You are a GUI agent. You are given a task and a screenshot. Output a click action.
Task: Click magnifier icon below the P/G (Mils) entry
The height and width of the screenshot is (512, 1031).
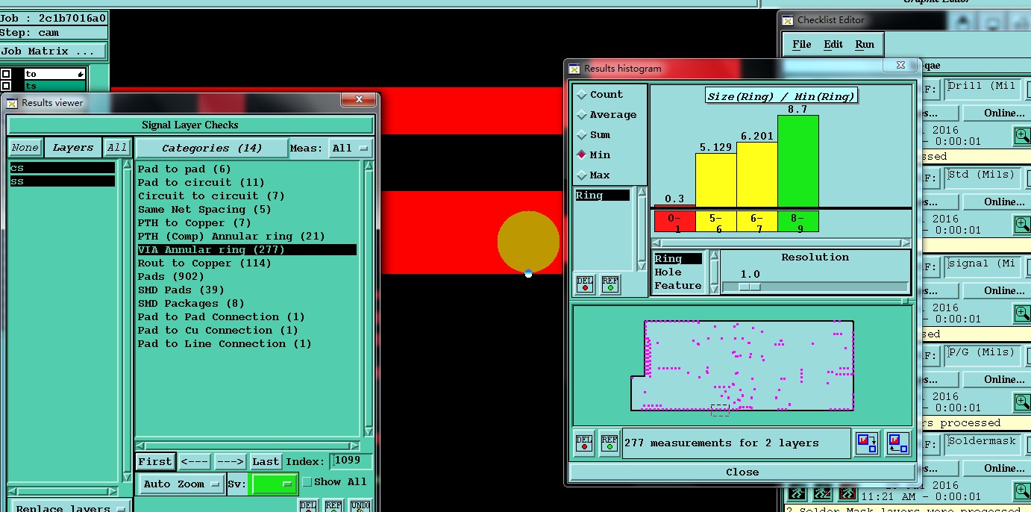coord(1021,402)
